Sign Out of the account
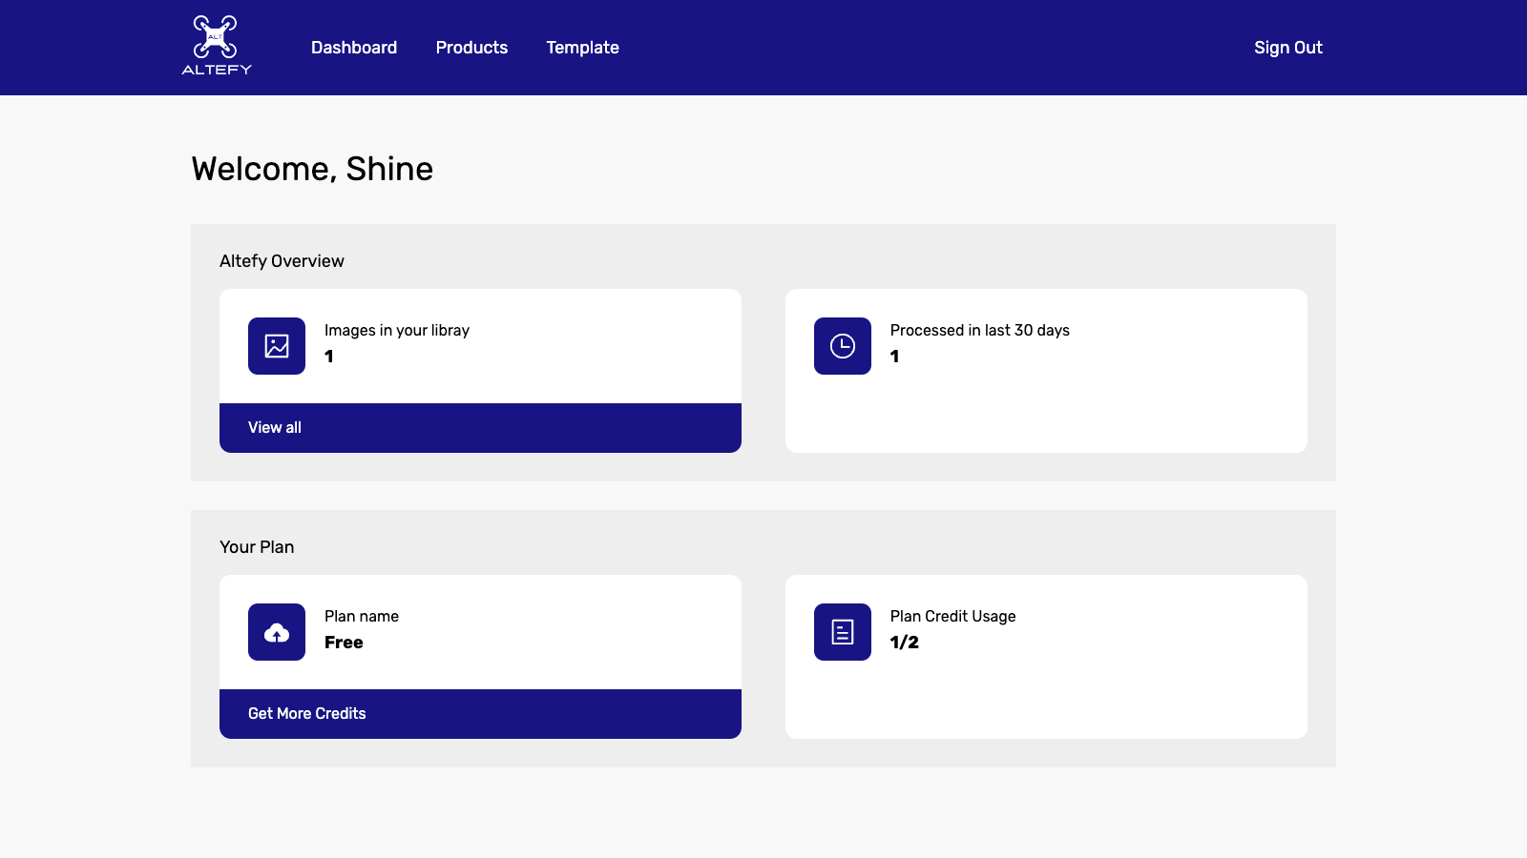The width and height of the screenshot is (1527, 858). click(1287, 48)
